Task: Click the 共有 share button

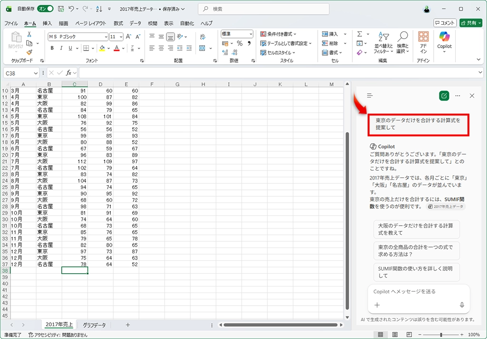Action: pos(470,23)
